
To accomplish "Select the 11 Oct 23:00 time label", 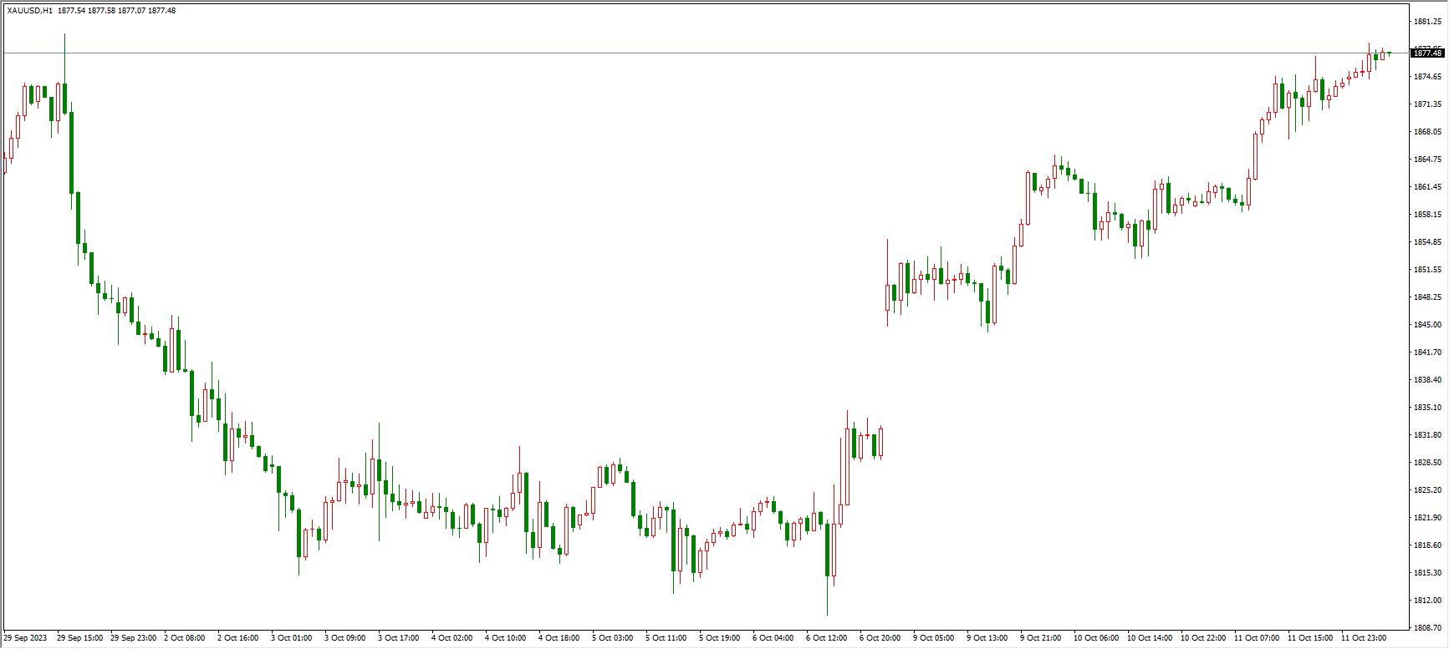I will click(x=1365, y=639).
